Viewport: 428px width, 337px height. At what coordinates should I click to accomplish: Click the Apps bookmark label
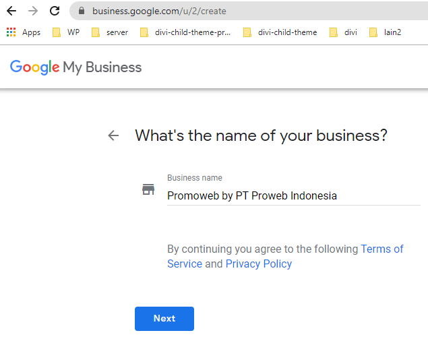click(x=32, y=32)
